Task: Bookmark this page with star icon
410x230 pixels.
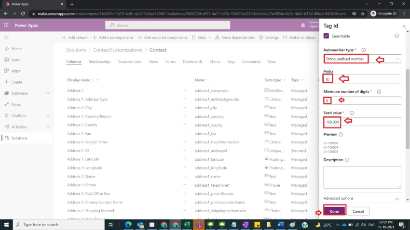Action: pyautogui.click(x=363, y=13)
